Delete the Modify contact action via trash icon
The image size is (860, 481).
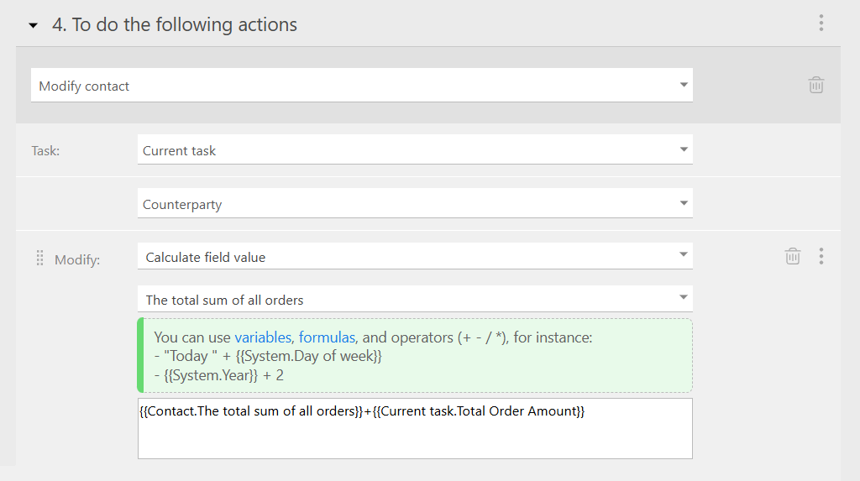click(816, 85)
